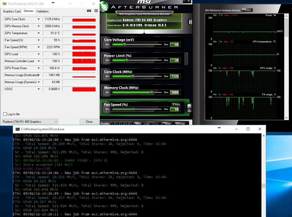Click the Memory Clock slider handle
This screenshot has width=292, height=217.
tap(152, 92)
